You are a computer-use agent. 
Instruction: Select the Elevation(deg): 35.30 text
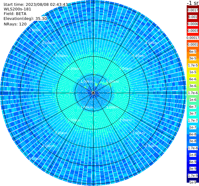click(25, 19)
